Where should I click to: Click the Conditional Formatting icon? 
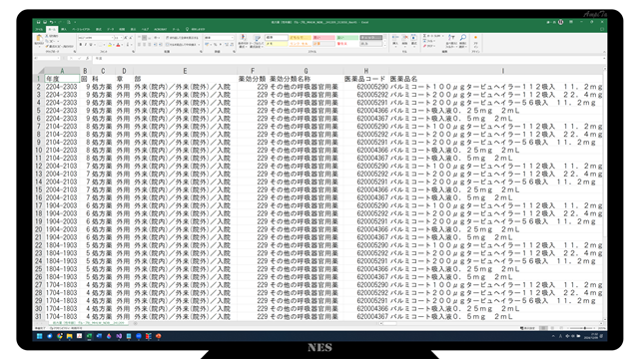[243, 38]
